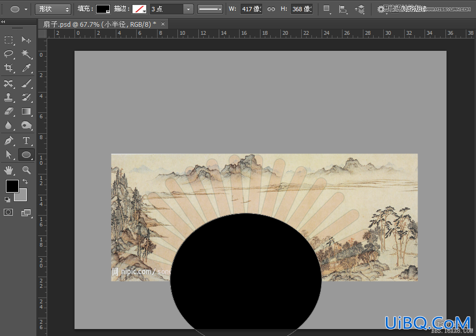The height and width of the screenshot is (336, 476).
Task: Open the geometry options gear
Action: tap(381, 10)
